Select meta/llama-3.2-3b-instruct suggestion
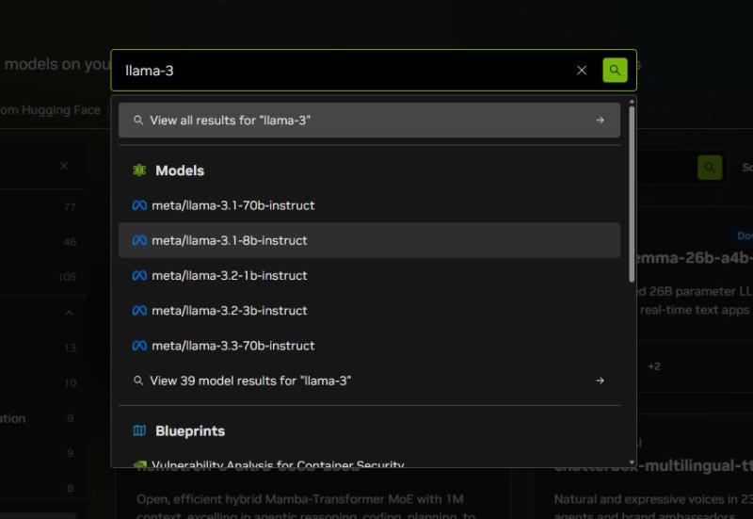The width and height of the screenshot is (753, 519). (369, 311)
